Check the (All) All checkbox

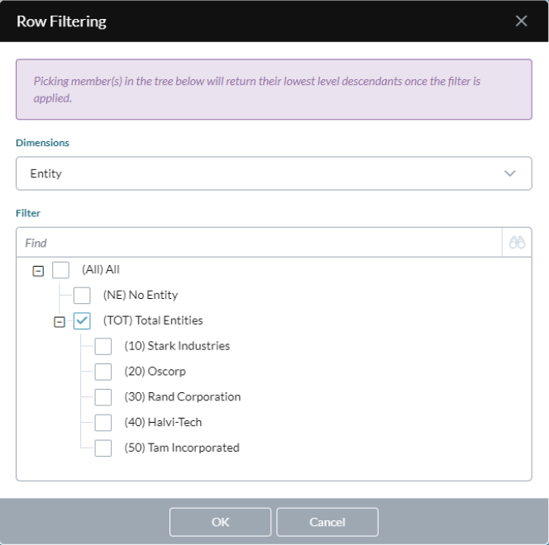pyautogui.click(x=60, y=270)
